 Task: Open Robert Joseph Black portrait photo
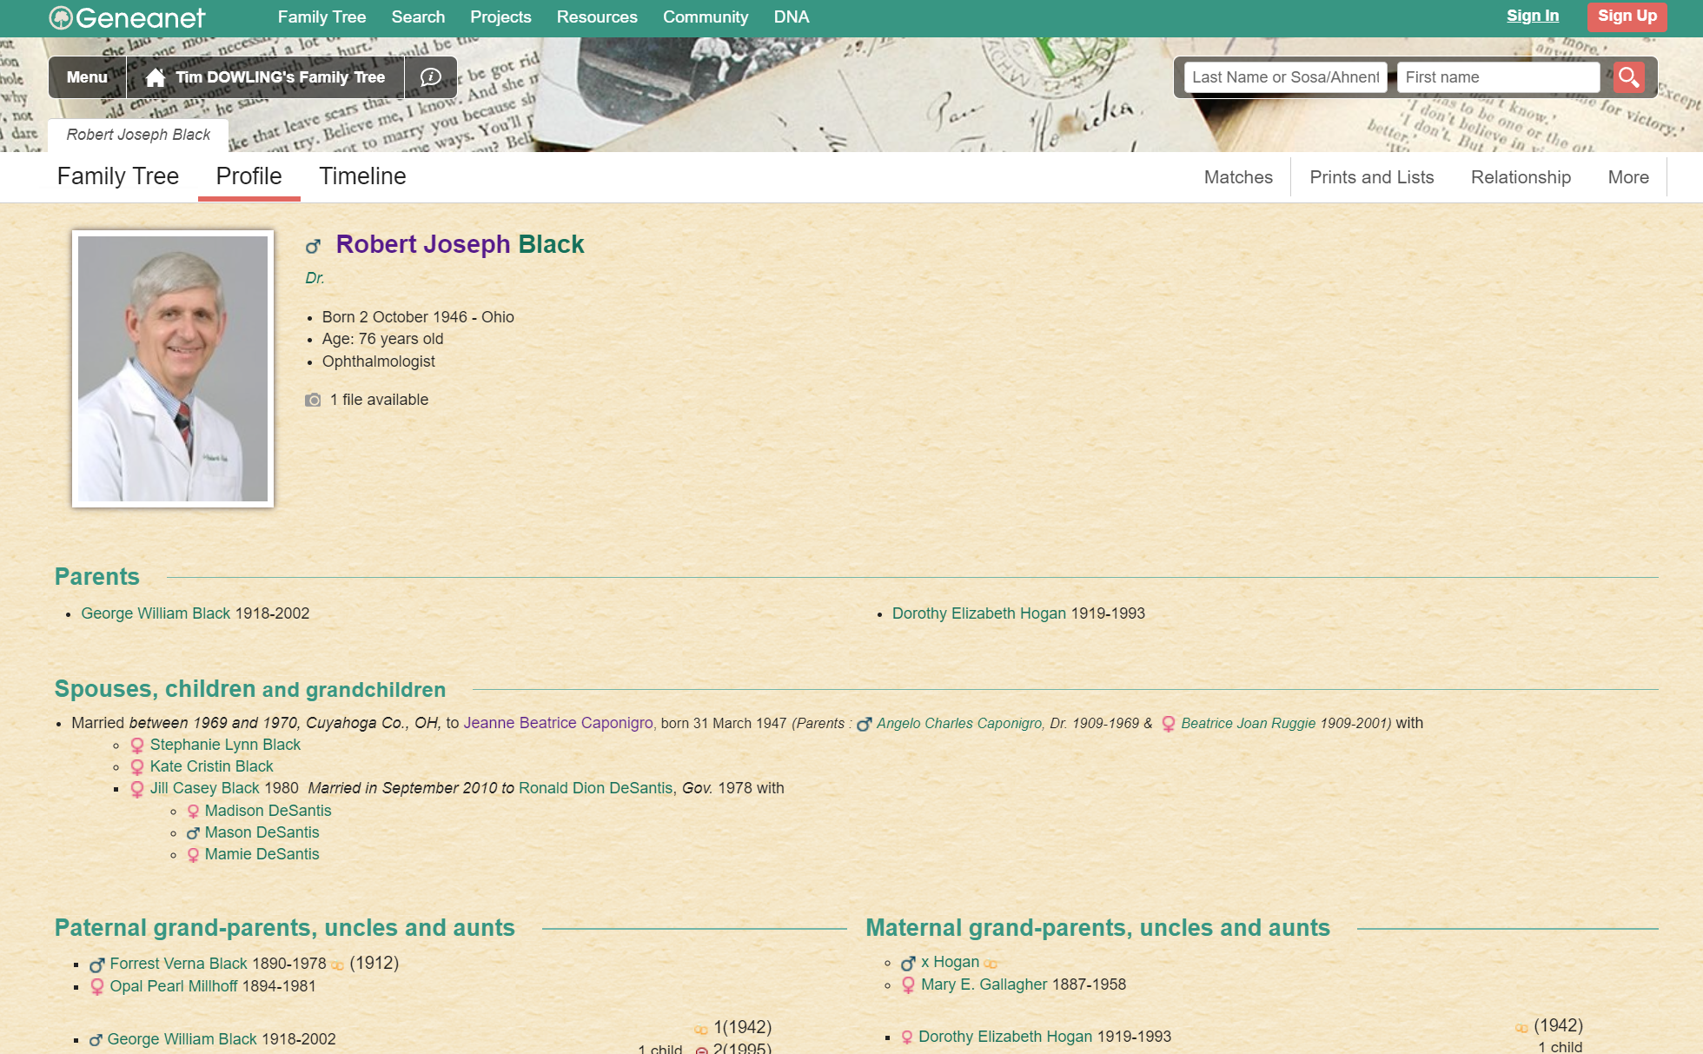173,368
